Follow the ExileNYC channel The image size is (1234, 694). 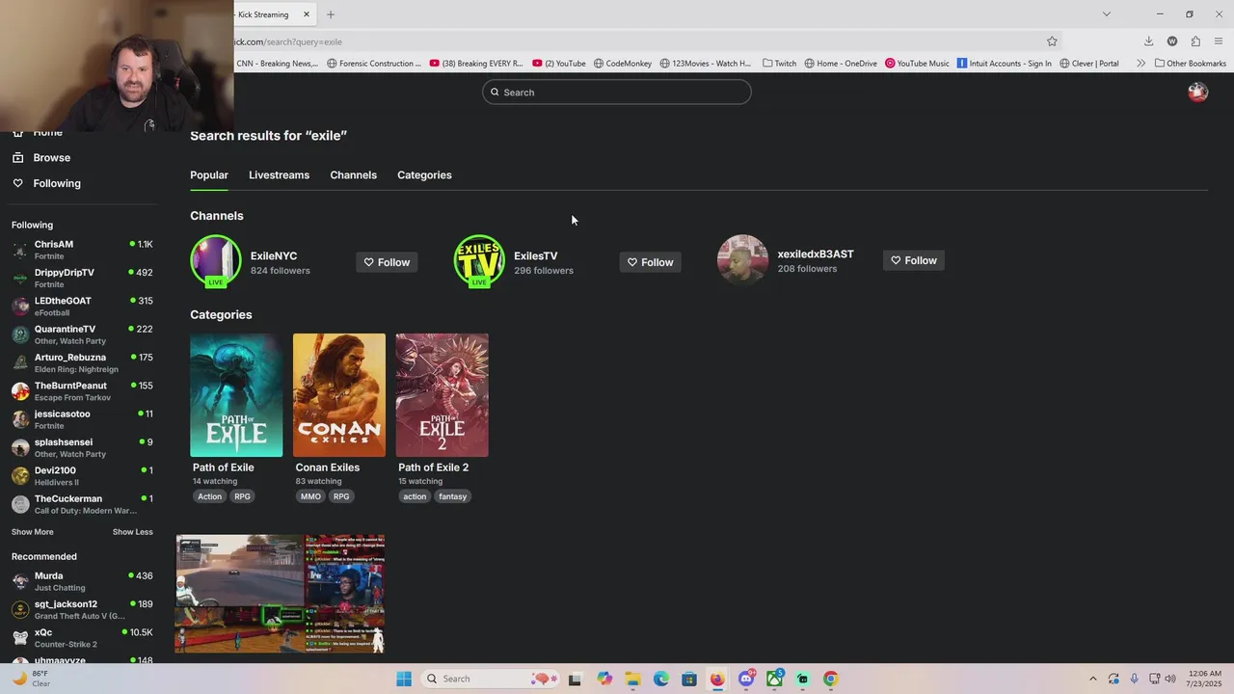tap(387, 262)
